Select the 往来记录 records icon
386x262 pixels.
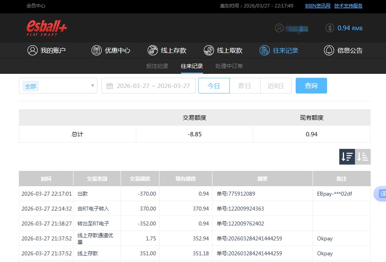coord(264,50)
